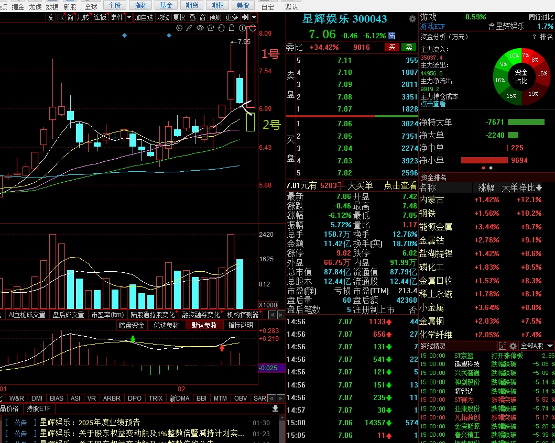Select the 优选参数 option
Image resolution: width=555 pixels, height=443 pixels.
pos(166,325)
